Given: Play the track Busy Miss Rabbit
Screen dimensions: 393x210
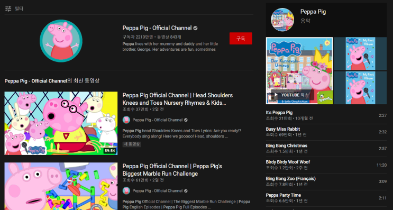Looking at the screenshot, I should point(283,129).
